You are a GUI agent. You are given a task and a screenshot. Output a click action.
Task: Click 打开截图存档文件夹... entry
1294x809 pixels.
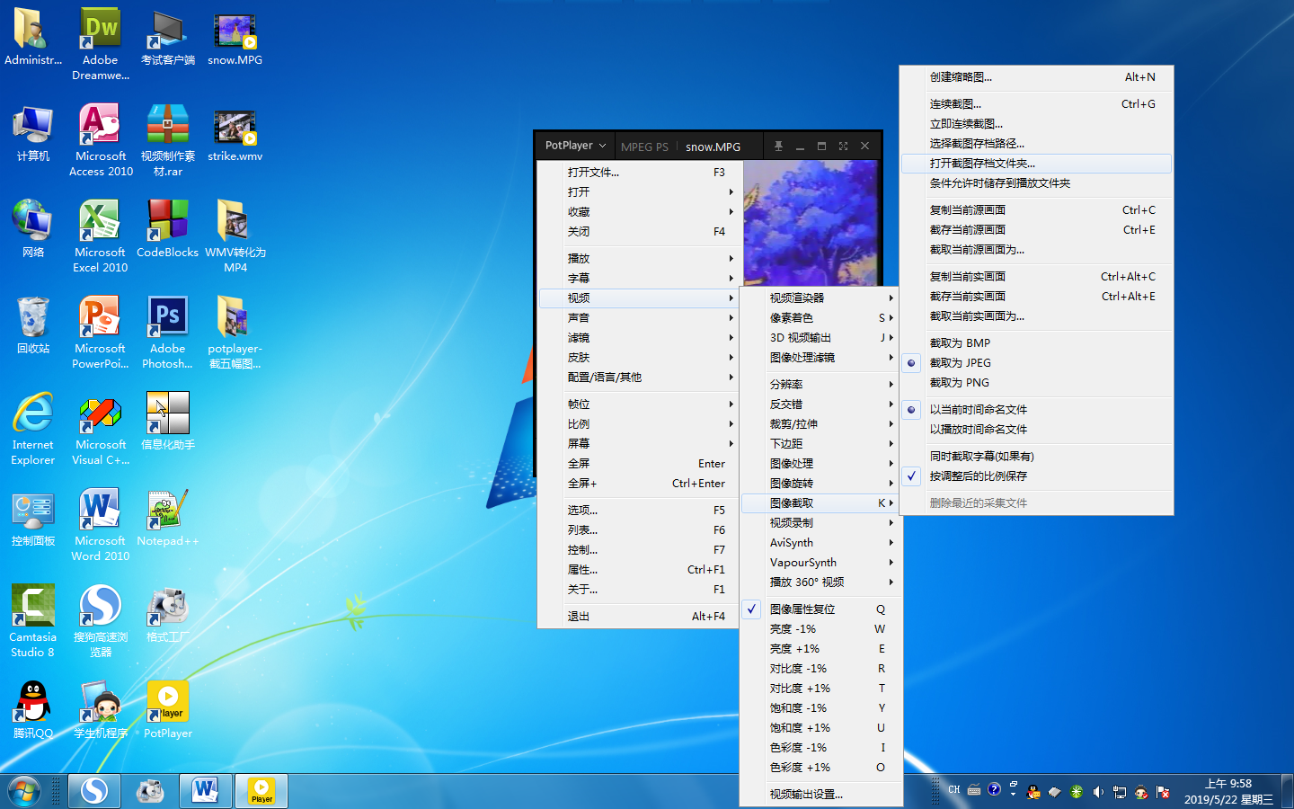1037,164
